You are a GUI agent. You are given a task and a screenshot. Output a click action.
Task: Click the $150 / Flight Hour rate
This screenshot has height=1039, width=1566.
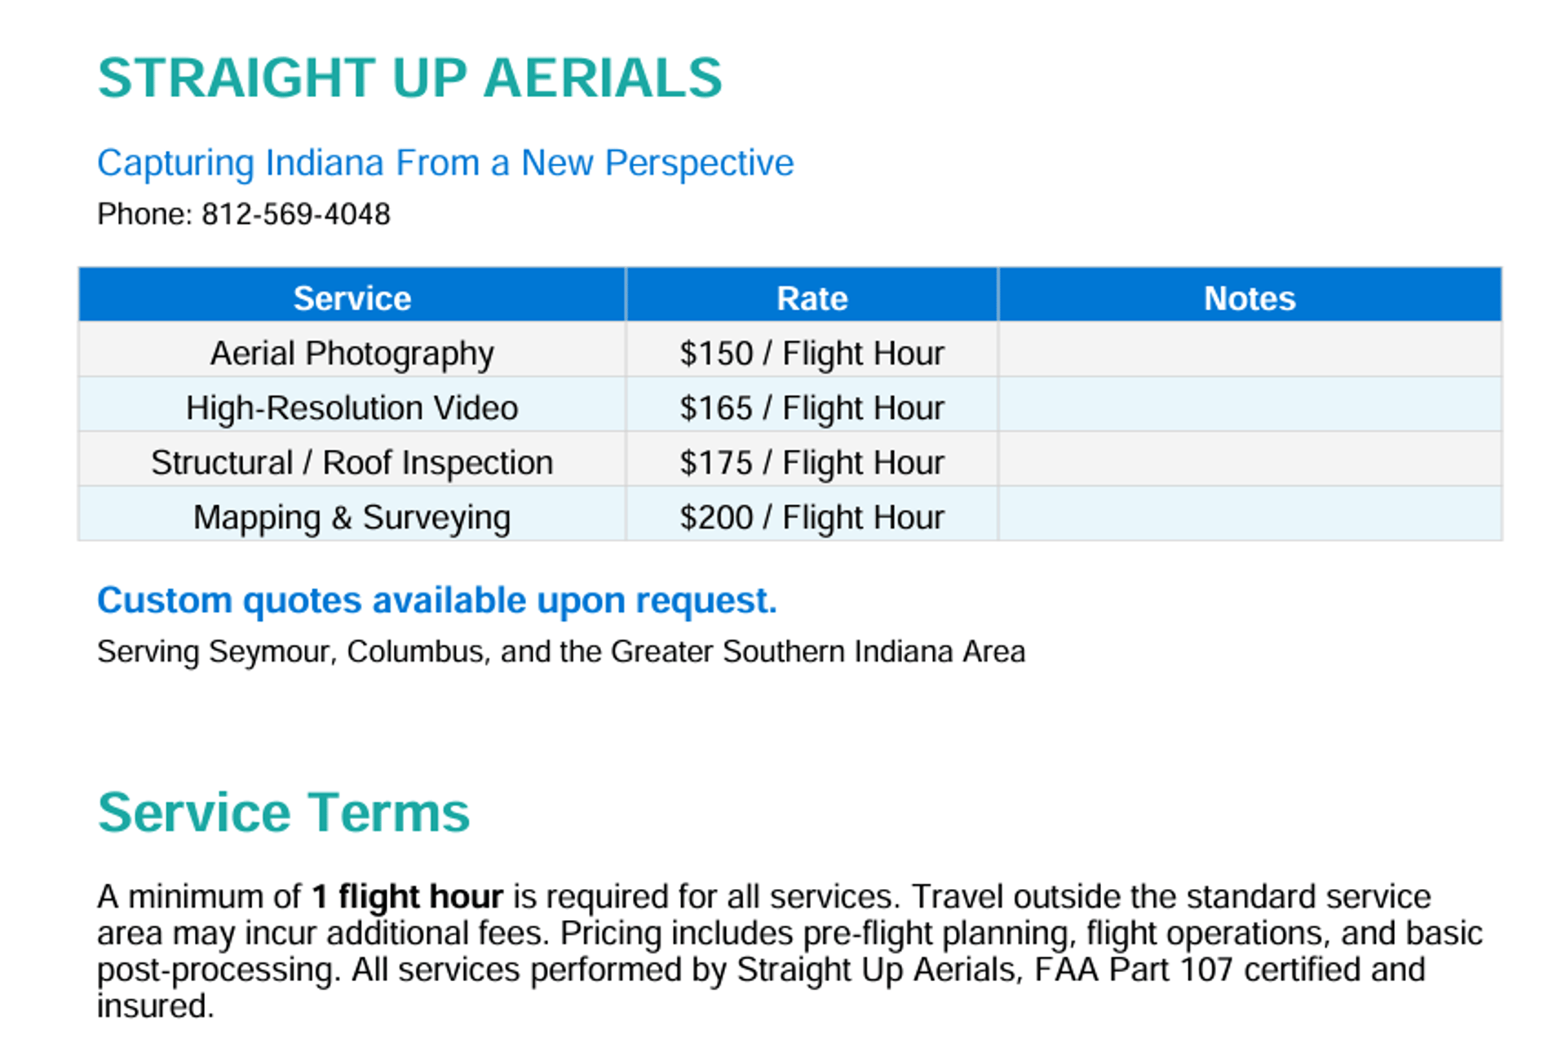point(812,354)
